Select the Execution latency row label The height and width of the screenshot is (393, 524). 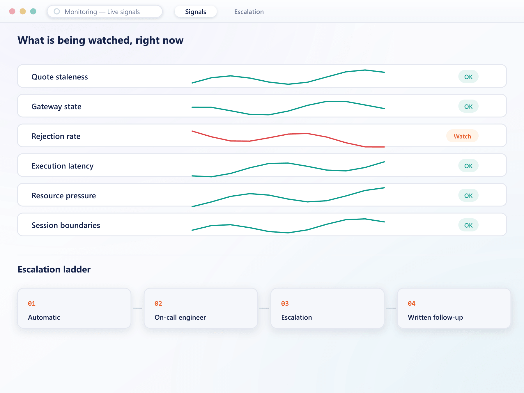(x=63, y=166)
